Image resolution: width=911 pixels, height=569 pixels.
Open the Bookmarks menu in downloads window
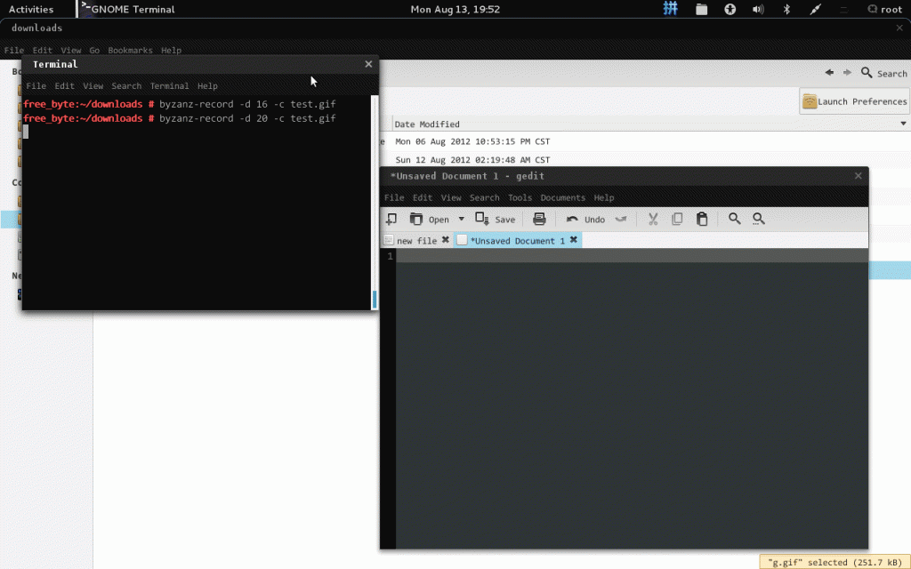click(x=130, y=51)
